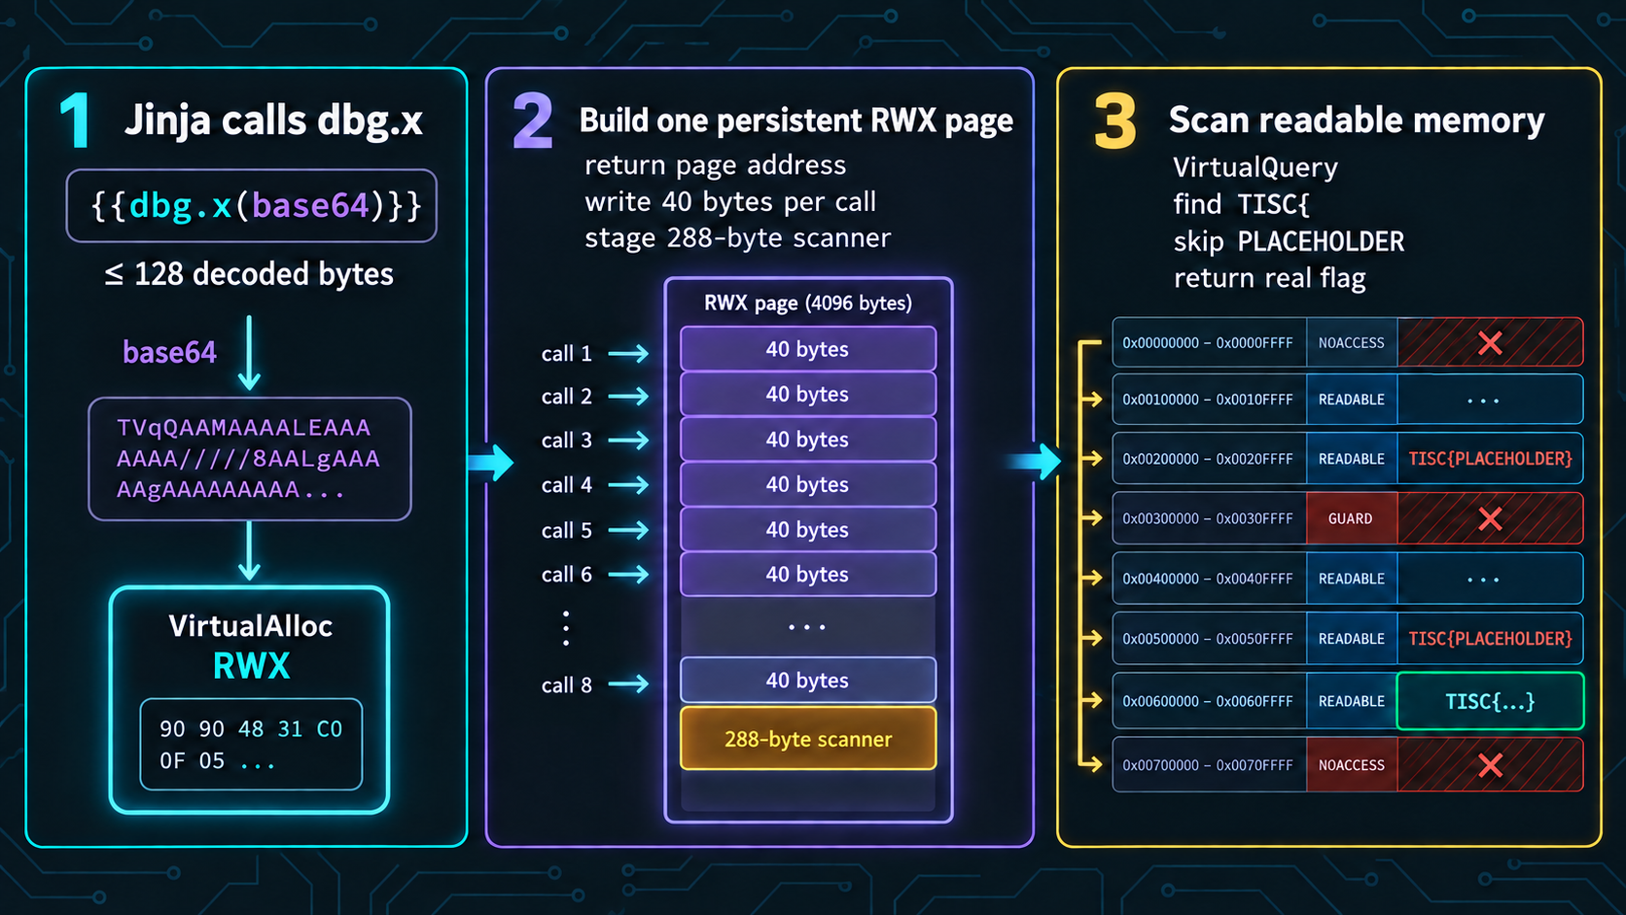Click the red X in the 0x00000000 NOACCESS row
Screen dimensions: 1626x915
[1490, 342]
